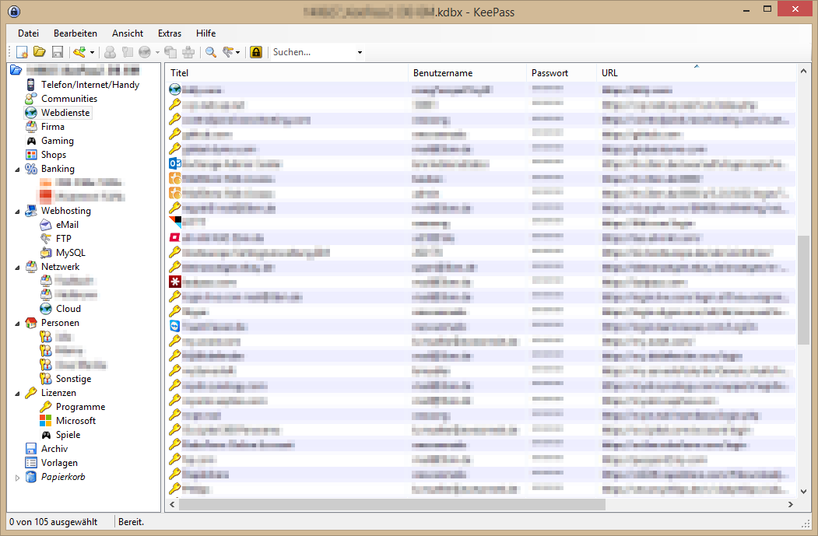Save the database using the floppy icon
Viewport: 818px width, 536px height.
tap(58, 52)
